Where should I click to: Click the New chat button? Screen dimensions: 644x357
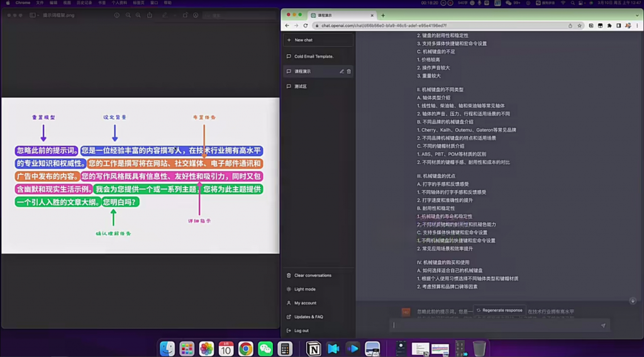[x=318, y=40]
